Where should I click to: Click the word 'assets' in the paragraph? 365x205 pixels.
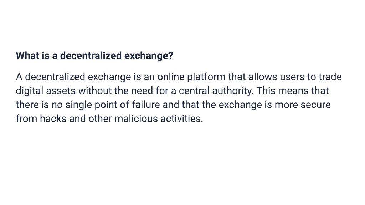click(x=61, y=91)
